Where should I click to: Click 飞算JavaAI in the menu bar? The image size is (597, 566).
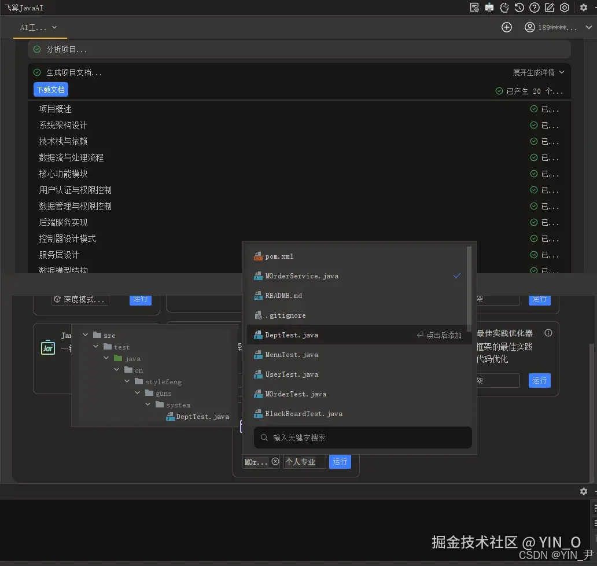[x=24, y=8]
